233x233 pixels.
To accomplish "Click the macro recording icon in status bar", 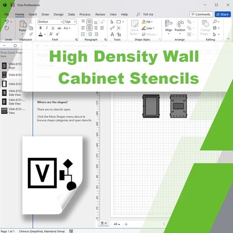I will [71, 231].
